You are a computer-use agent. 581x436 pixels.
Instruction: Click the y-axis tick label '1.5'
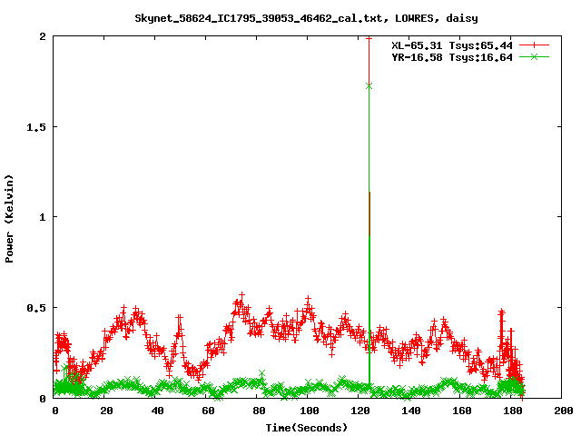pyautogui.click(x=36, y=127)
